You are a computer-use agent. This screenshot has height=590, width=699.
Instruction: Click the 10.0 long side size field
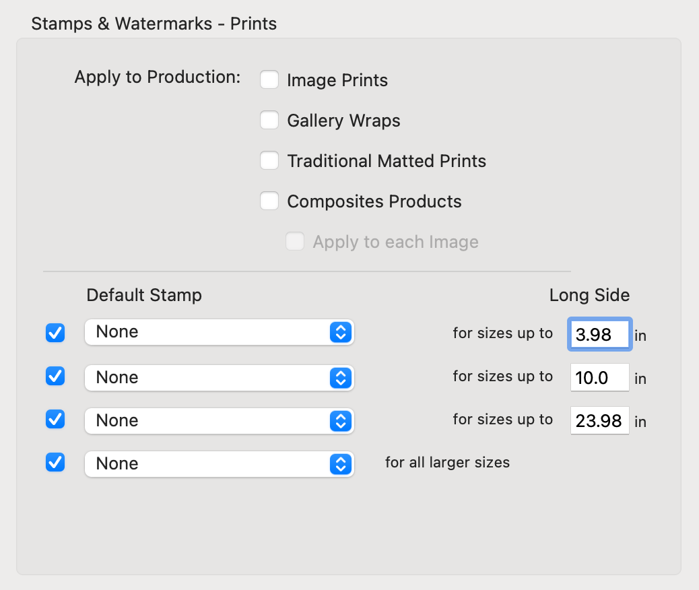click(x=599, y=378)
